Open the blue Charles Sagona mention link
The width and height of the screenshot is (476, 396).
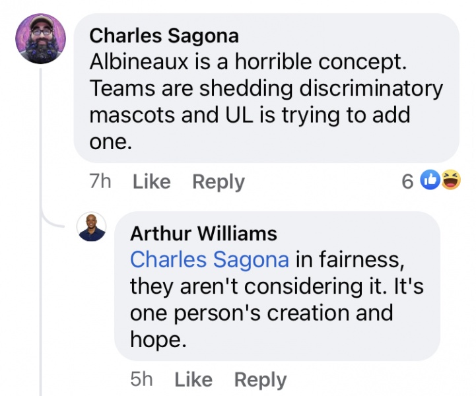click(209, 259)
